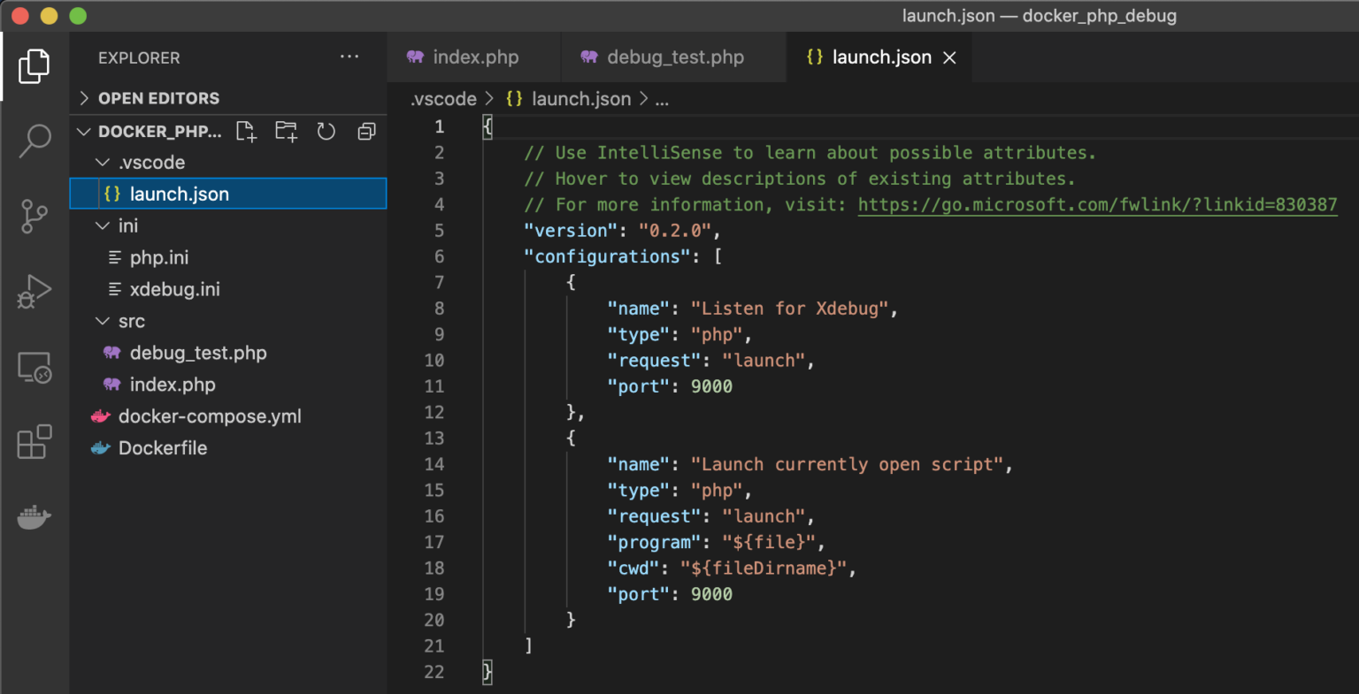1359x694 pixels.
Task: Click the breadcrumb ellipsis segment
Action: click(662, 101)
